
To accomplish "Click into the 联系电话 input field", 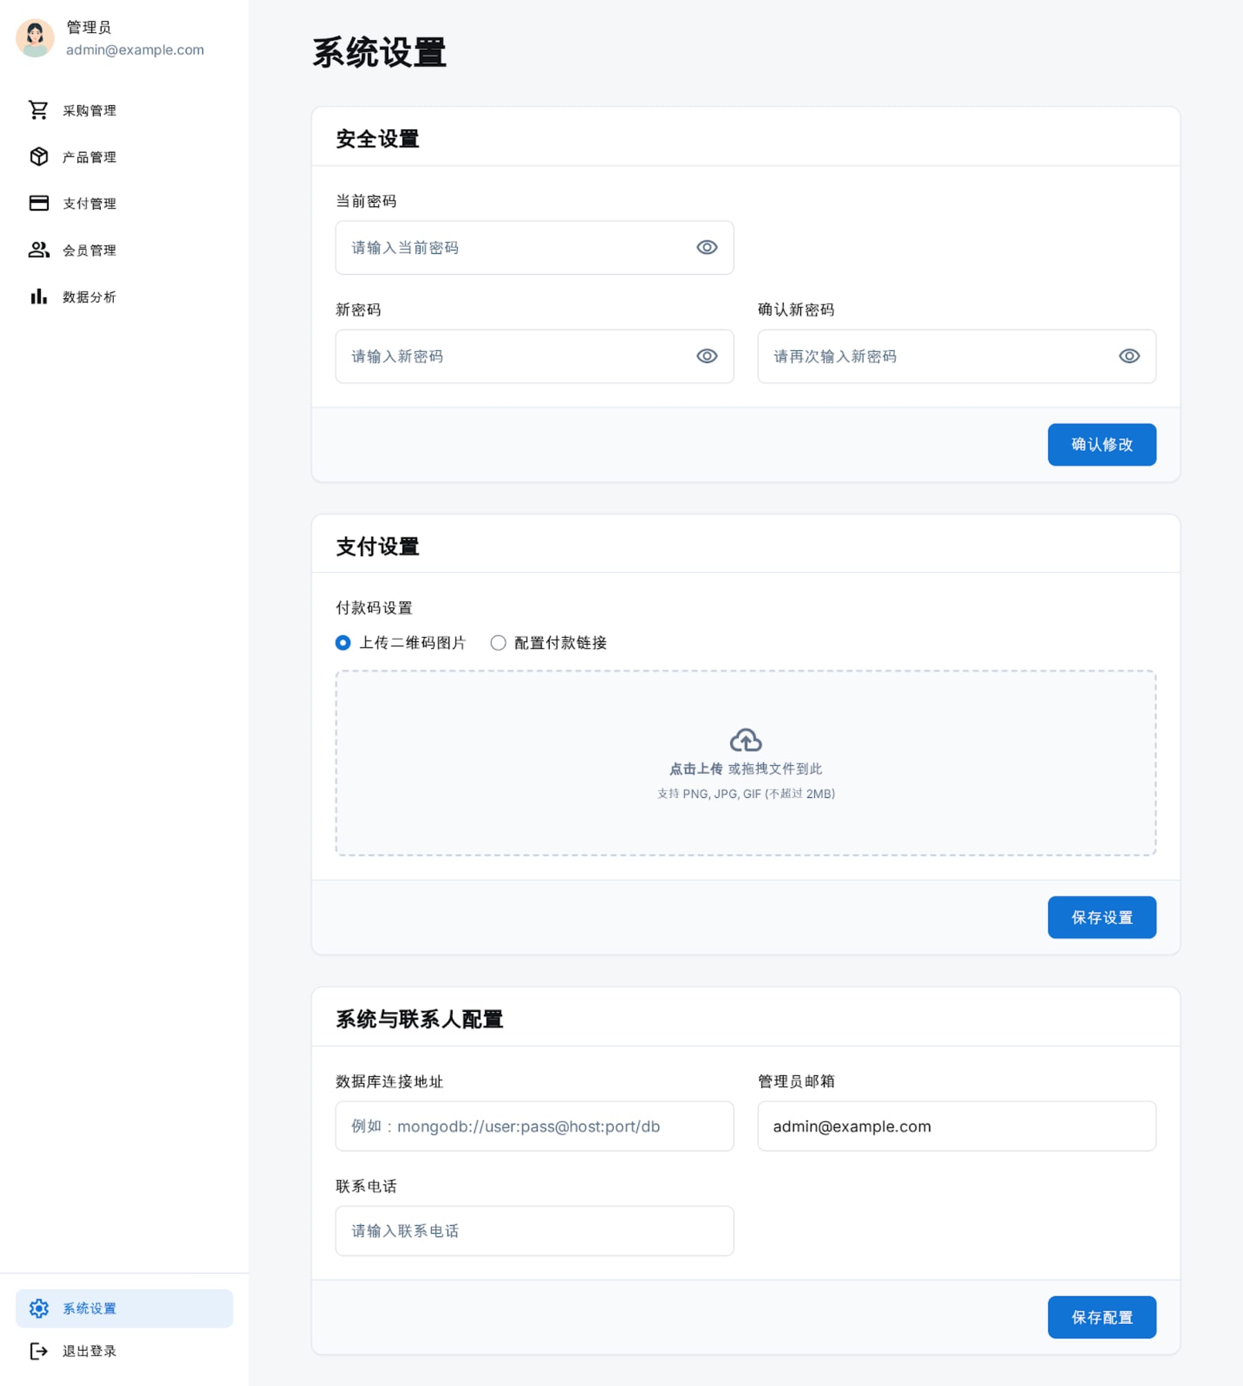I will [534, 1231].
